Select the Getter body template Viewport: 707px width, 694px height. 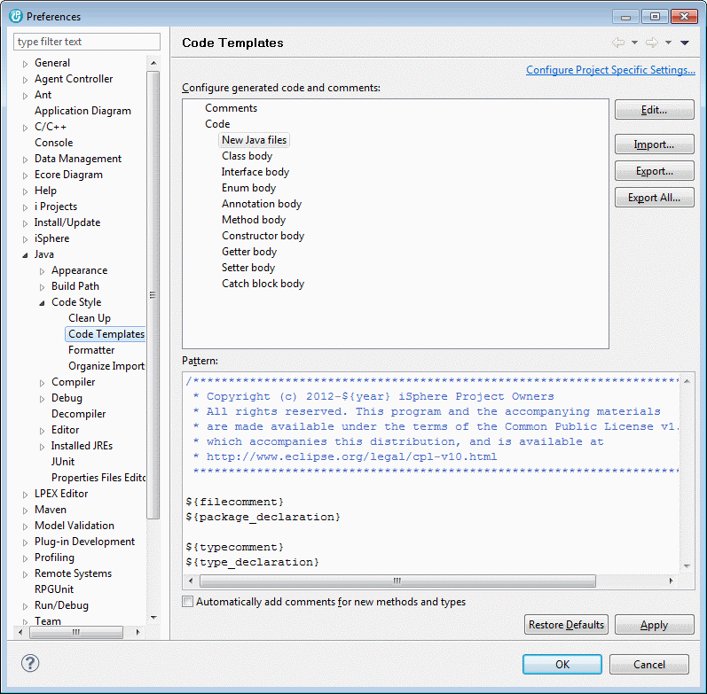click(x=249, y=252)
